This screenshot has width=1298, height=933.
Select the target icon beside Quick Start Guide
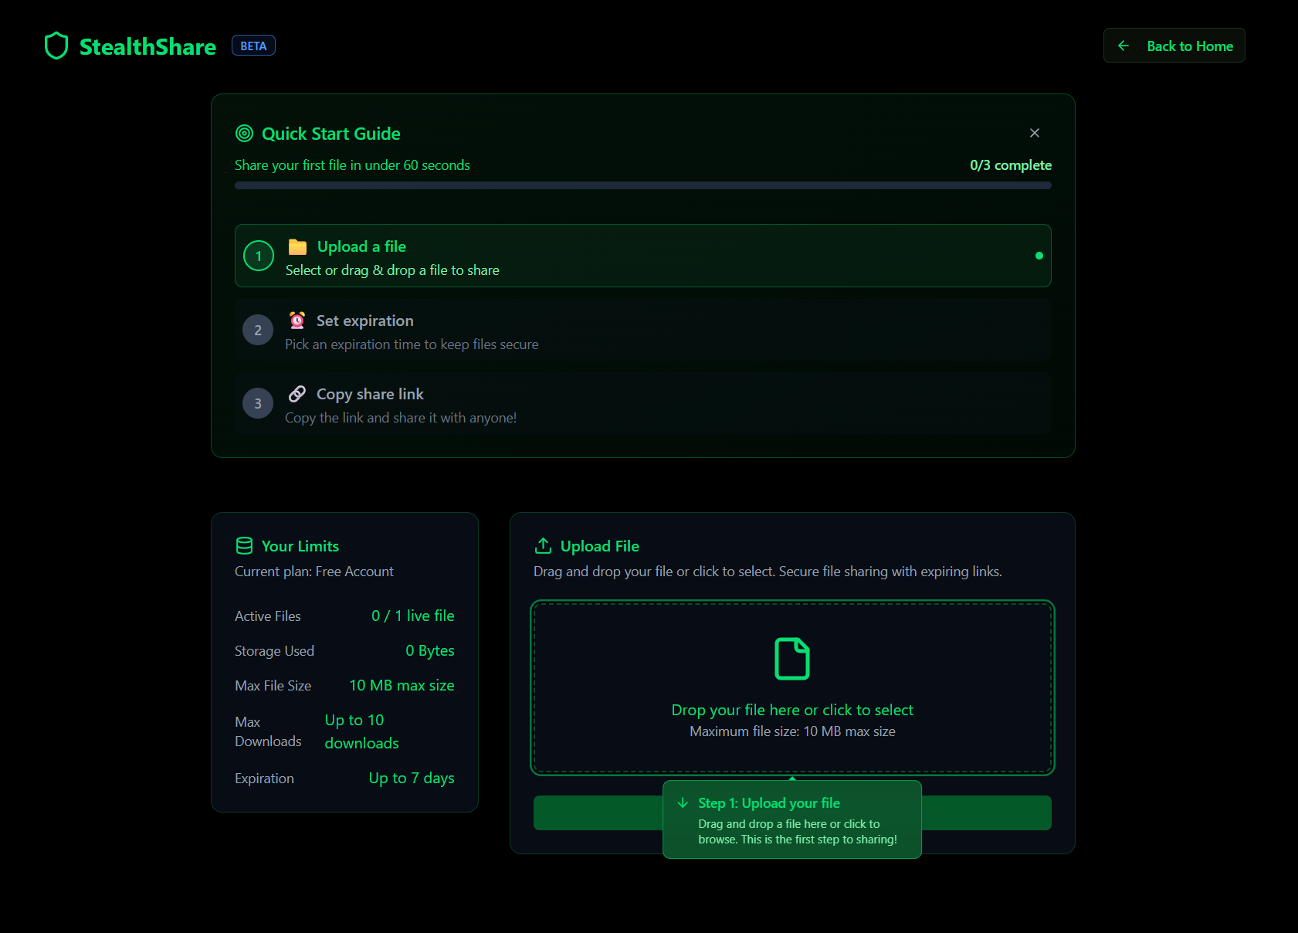pyautogui.click(x=244, y=133)
